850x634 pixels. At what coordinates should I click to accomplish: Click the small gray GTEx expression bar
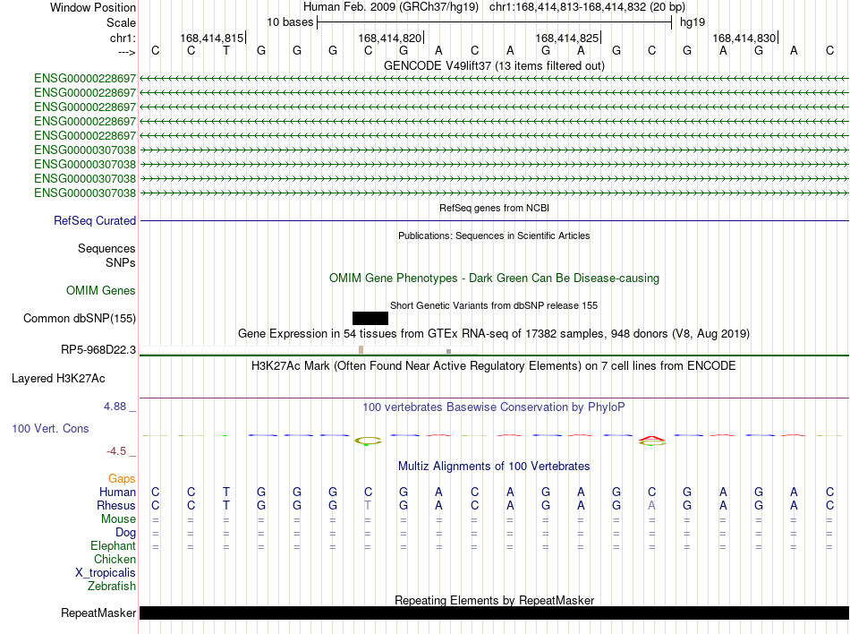tap(448, 351)
